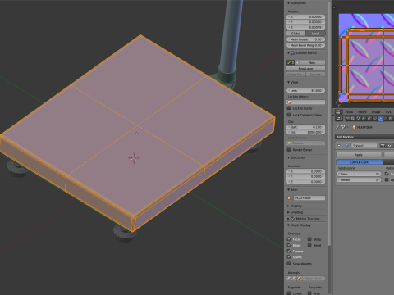Open Render properties tab icon
394x295 pixels.
click(x=347, y=119)
